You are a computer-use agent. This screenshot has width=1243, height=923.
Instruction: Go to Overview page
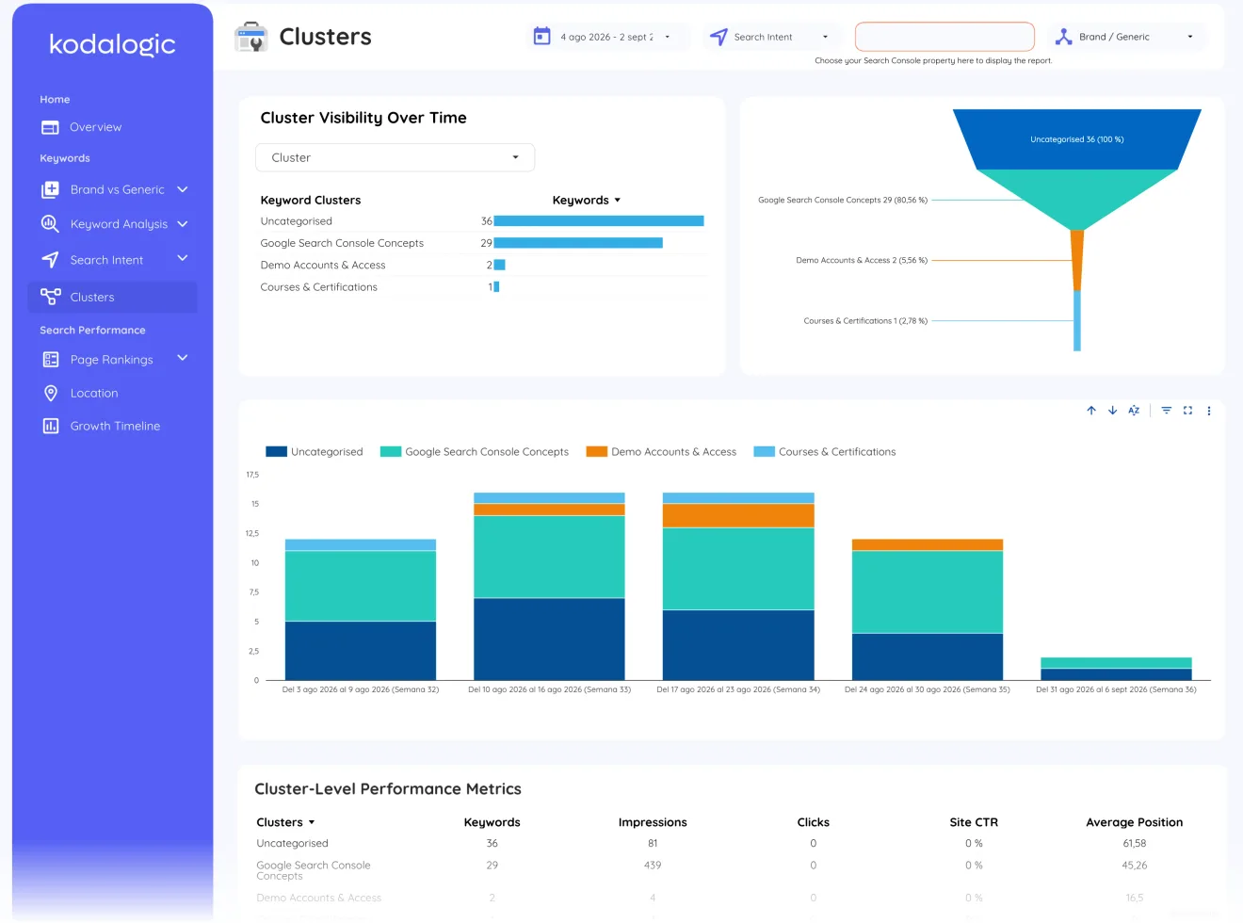[x=95, y=127]
